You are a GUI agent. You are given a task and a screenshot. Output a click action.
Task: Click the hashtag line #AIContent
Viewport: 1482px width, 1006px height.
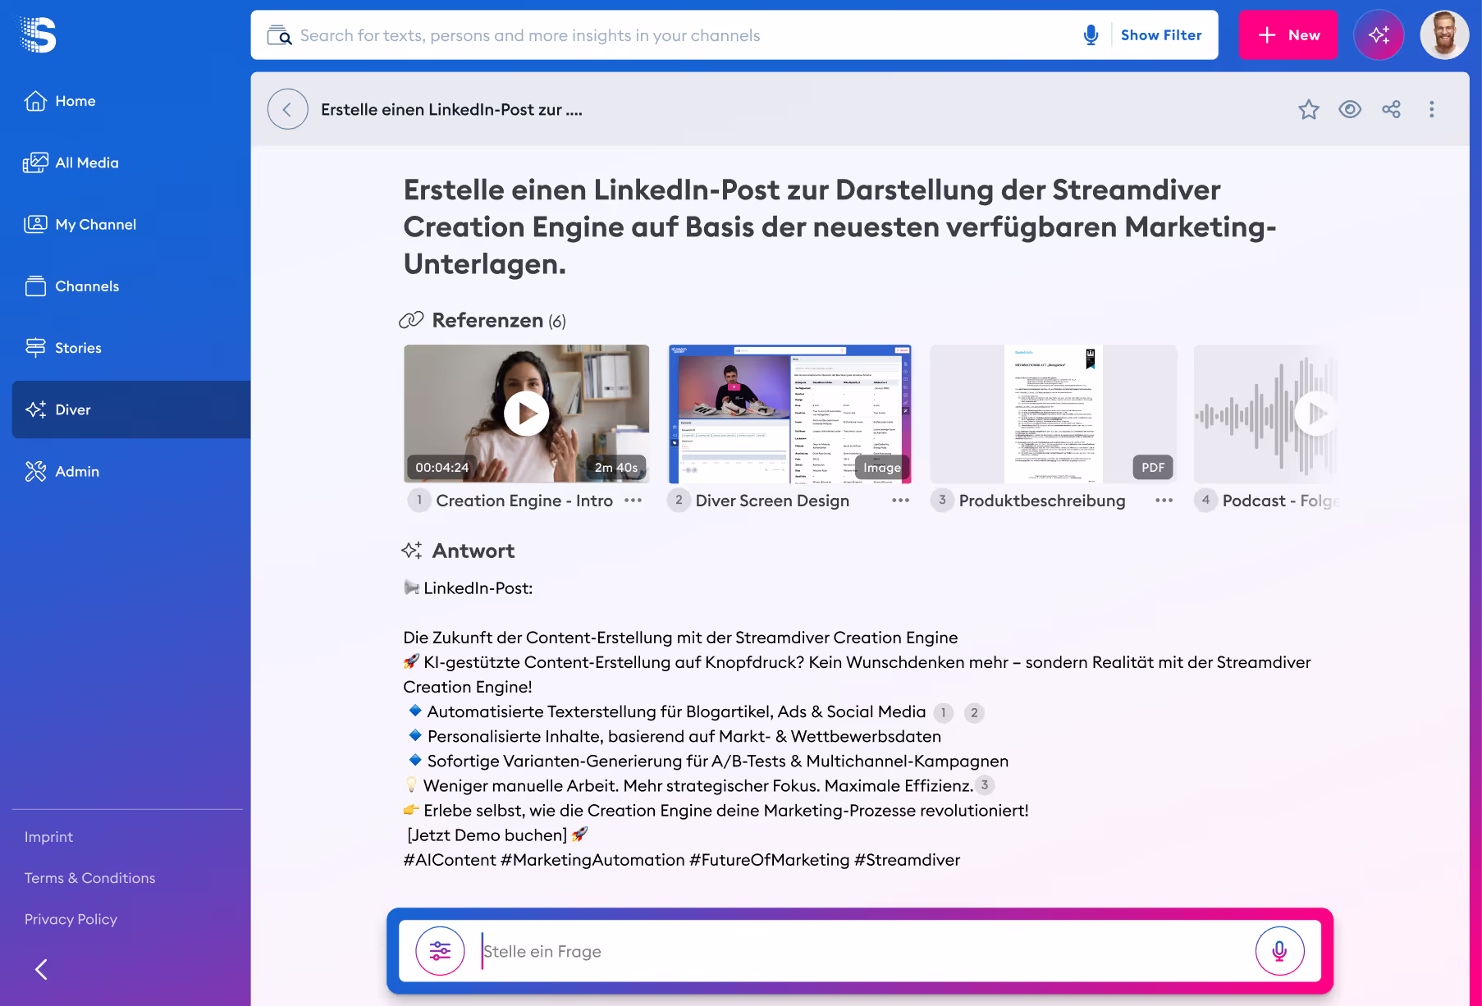pos(681,860)
